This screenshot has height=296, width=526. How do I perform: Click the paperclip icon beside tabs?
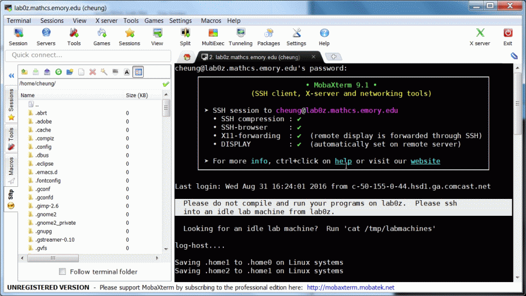coord(514,56)
